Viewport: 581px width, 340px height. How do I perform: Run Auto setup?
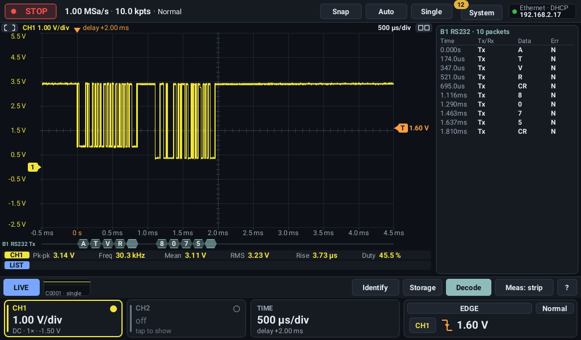tap(386, 11)
